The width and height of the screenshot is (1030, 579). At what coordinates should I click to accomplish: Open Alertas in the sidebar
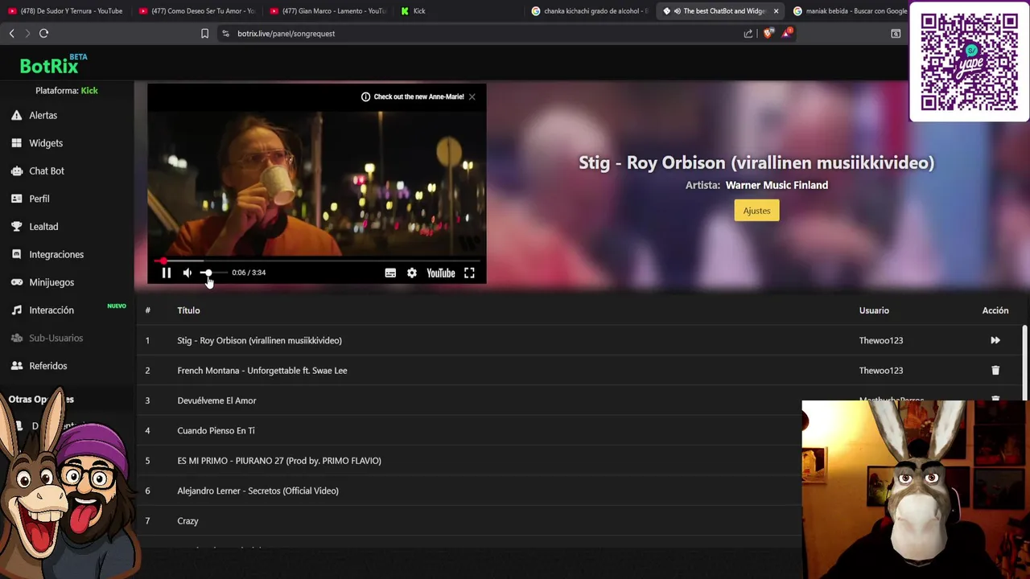[x=43, y=115]
